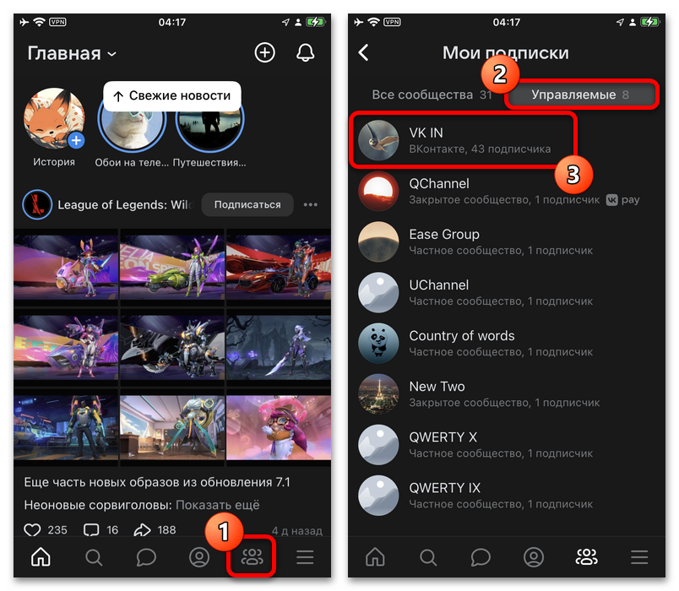Open the UChannel community

(x=506, y=293)
